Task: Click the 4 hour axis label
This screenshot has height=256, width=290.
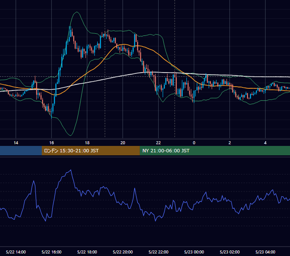Action: pyautogui.click(x=265, y=143)
